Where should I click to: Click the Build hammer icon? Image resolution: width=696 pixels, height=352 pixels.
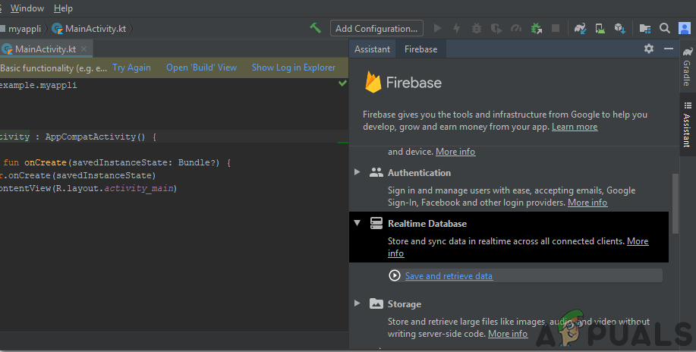(315, 28)
